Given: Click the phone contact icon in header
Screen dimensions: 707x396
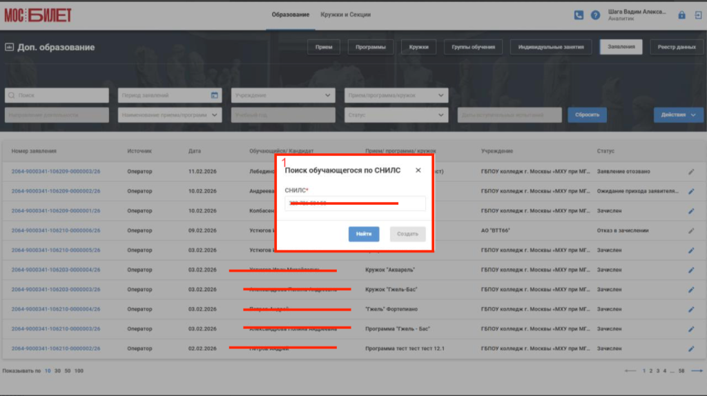Looking at the screenshot, I should click(579, 15).
